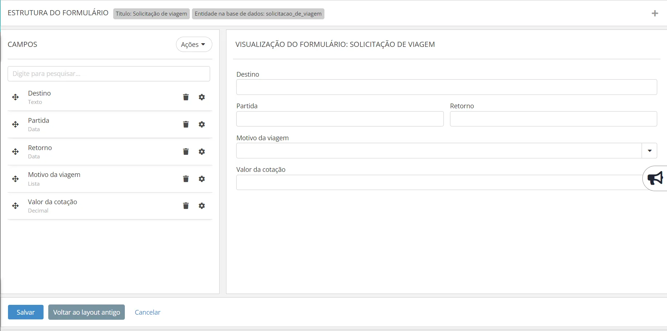Click the move handle for Partida field
The width and height of the screenshot is (667, 331).
pos(15,124)
